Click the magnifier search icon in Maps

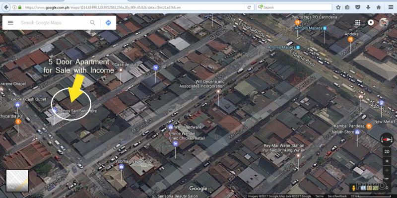tap(93, 23)
